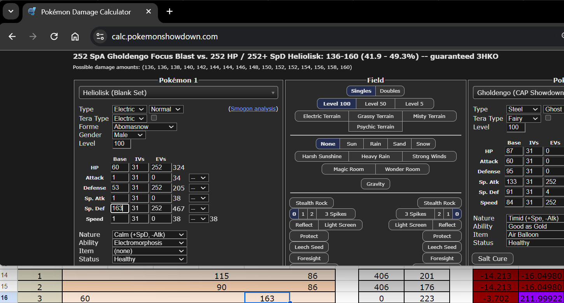Viewport: 564px width, 303px height.
Task: Select 3 Spikes on left side
Action: [336, 214]
